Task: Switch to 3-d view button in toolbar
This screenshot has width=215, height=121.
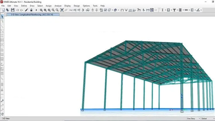Action: click(71, 10)
